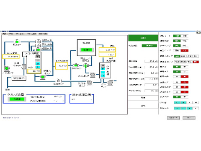Click the HH level indicator in the main tank
This screenshot has height=151, width=201.
(x=38, y=57)
